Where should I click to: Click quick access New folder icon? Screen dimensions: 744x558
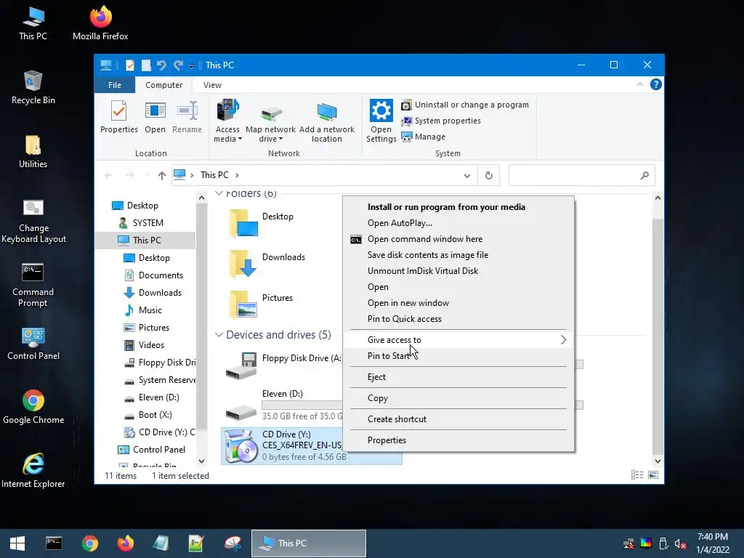click(x=145, y=65)
